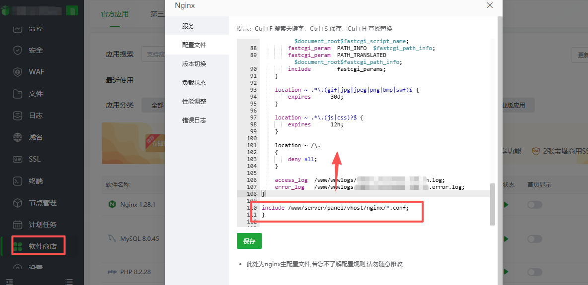Click the 日志 log icon
588x285 pixels.
coord(17,115)
